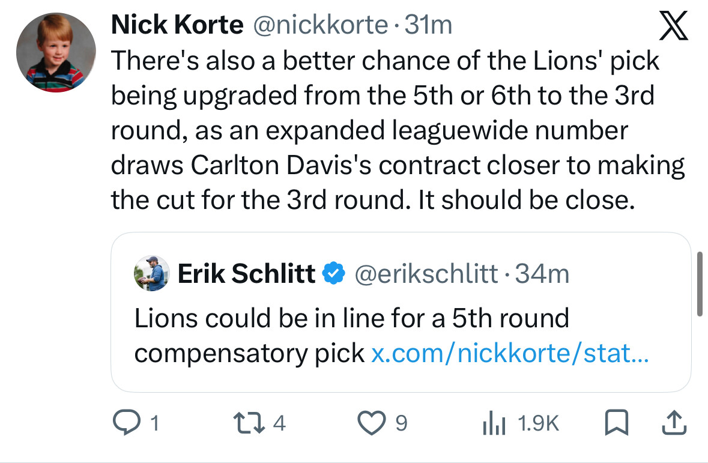Click the 1.9K views count
This screenshot has width=708, height=463.
[537, 424]
